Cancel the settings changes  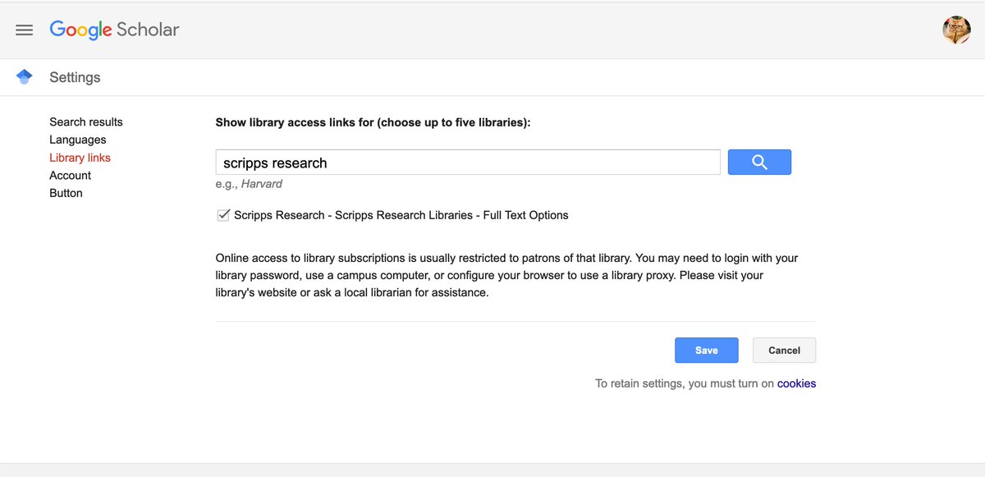click(x=784, y=350)
